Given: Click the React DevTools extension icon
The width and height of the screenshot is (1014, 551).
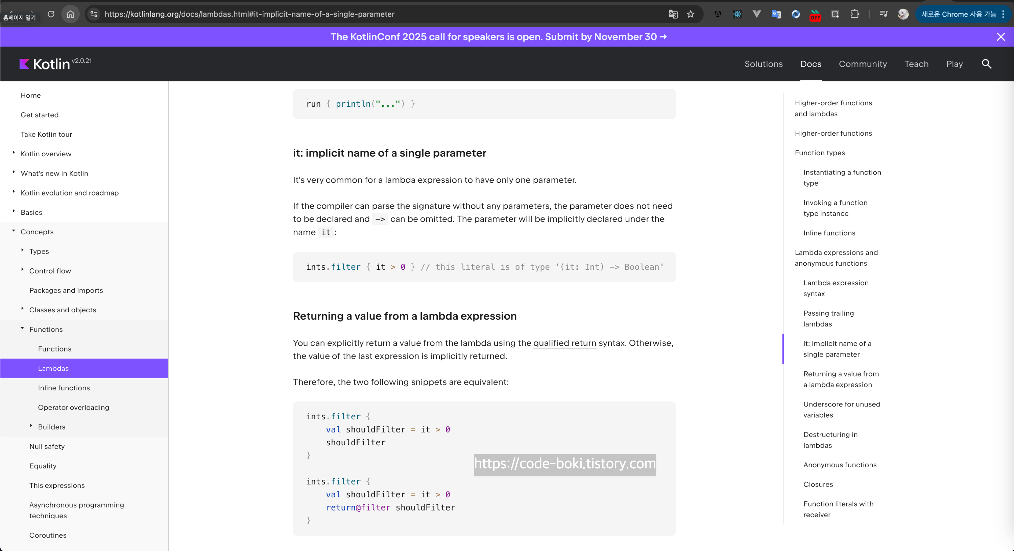Looking at the screenshot, I should (x=737, y=14).
